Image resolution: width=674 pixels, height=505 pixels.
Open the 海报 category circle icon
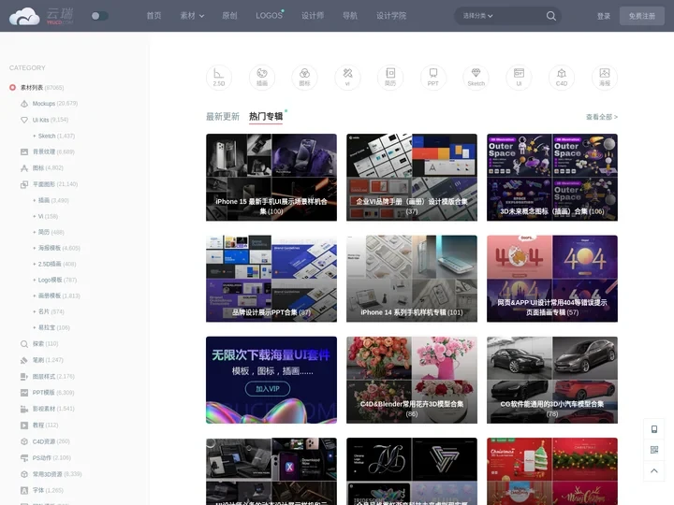(x=605, y=78)
